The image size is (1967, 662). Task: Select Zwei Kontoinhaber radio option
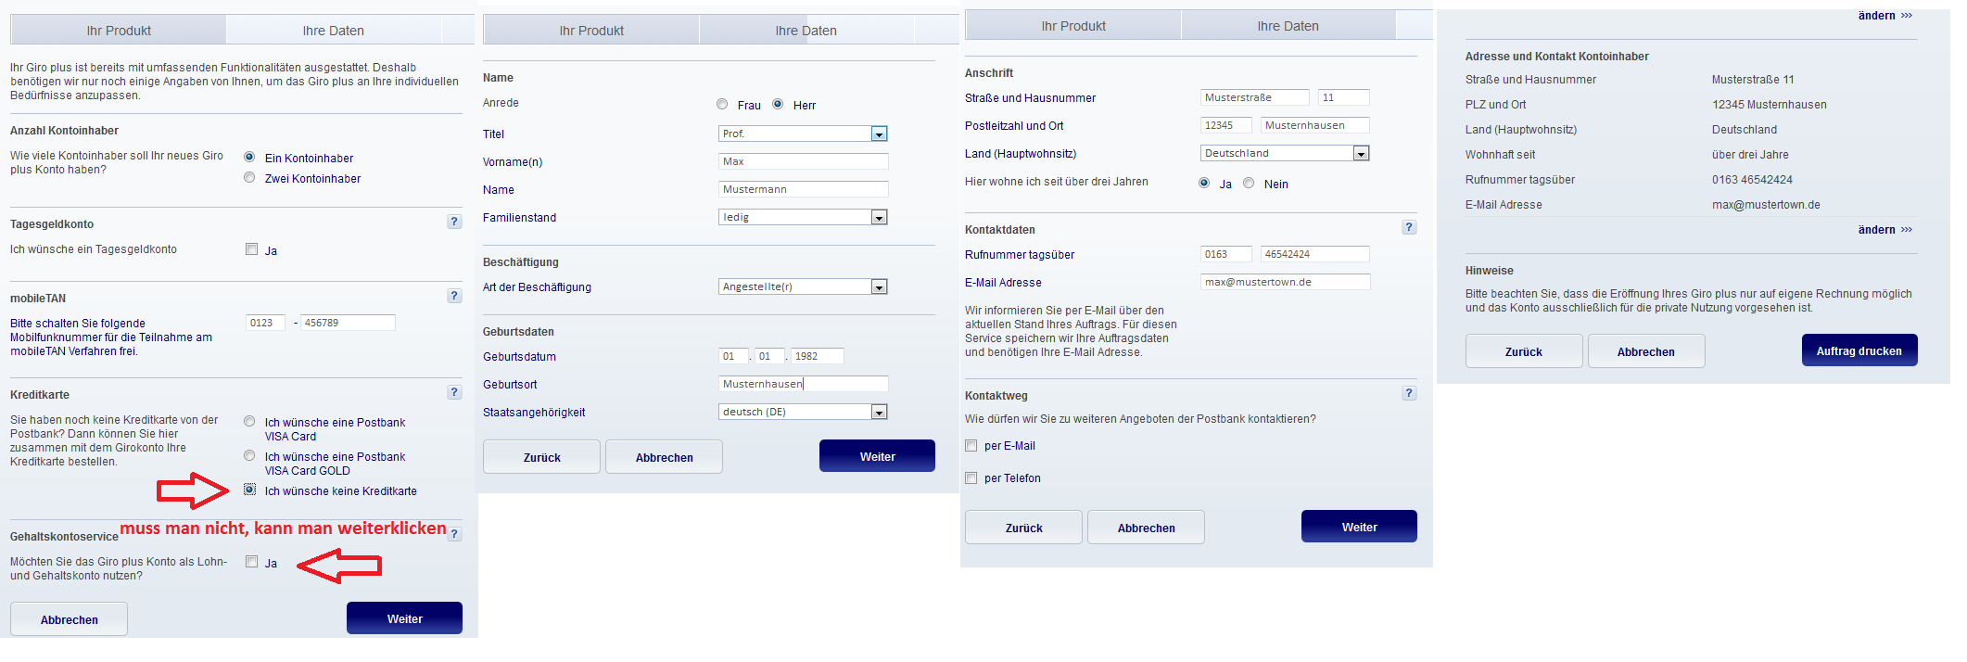[249, 178]
